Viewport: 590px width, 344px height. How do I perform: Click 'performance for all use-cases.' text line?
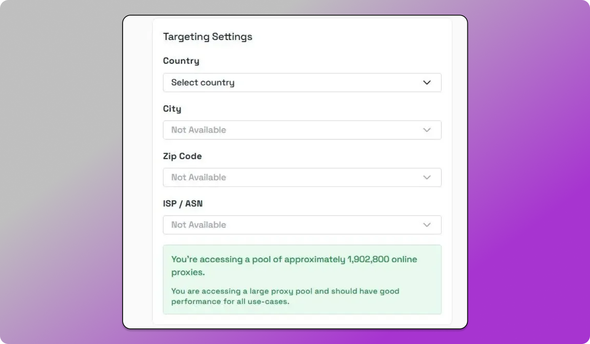(x=230, y=301)
